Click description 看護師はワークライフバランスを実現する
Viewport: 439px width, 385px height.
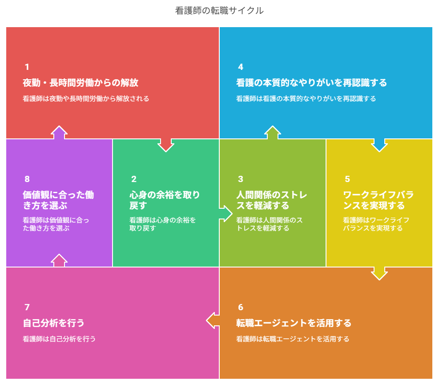pyautogui.click(x=376, y=224)
